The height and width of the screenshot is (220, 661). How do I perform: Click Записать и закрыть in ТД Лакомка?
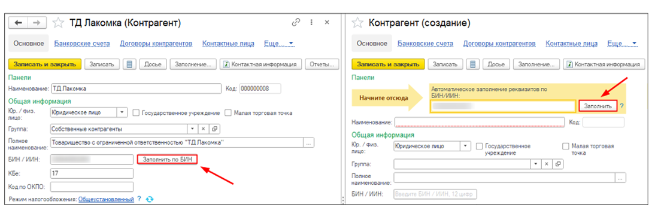click(45, 65)
